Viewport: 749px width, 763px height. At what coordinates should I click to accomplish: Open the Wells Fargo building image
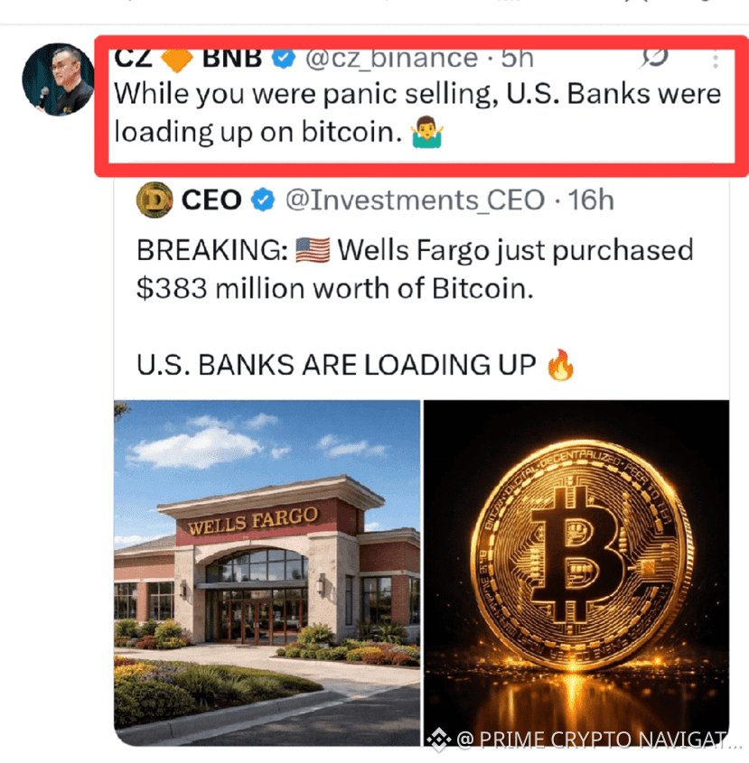click(x=267, y=572)
